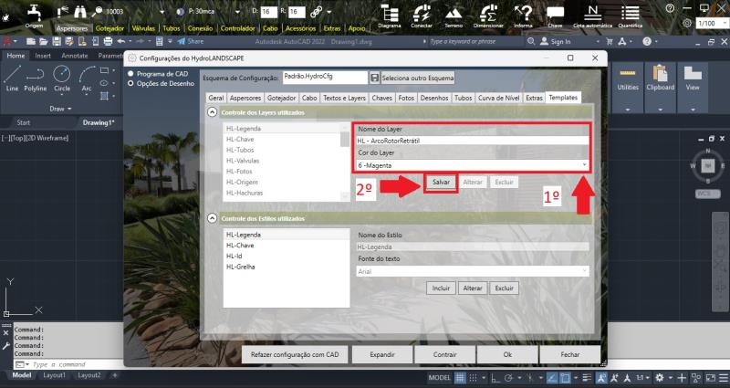The image size is (730, 388).
Task: Select HL-Grelha in the styles list
Action: 240,267
